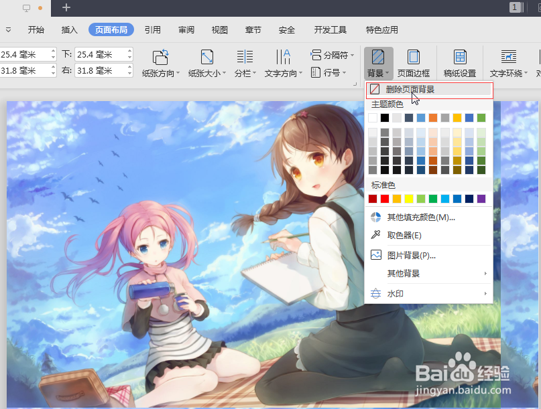Select the green theme color swatch
Screen dimensions: 541x409
(x=481, y=118)
